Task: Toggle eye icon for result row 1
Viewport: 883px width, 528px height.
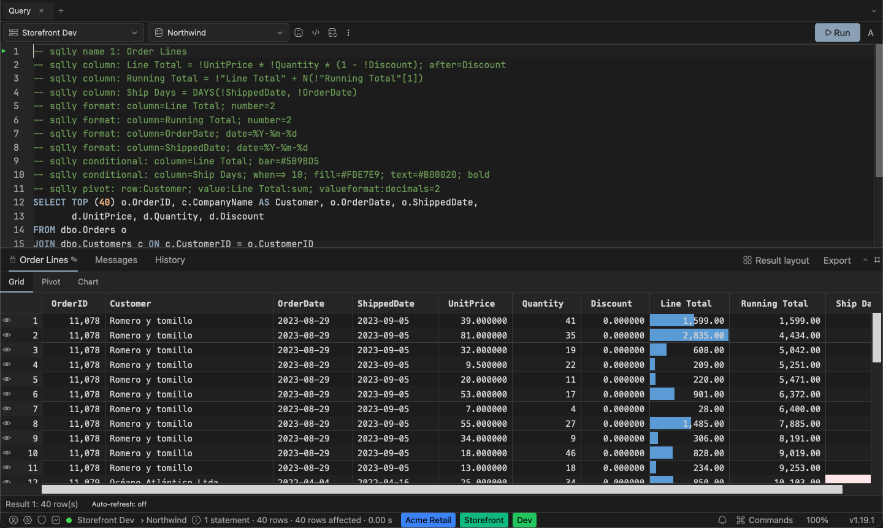Action: 7,320
